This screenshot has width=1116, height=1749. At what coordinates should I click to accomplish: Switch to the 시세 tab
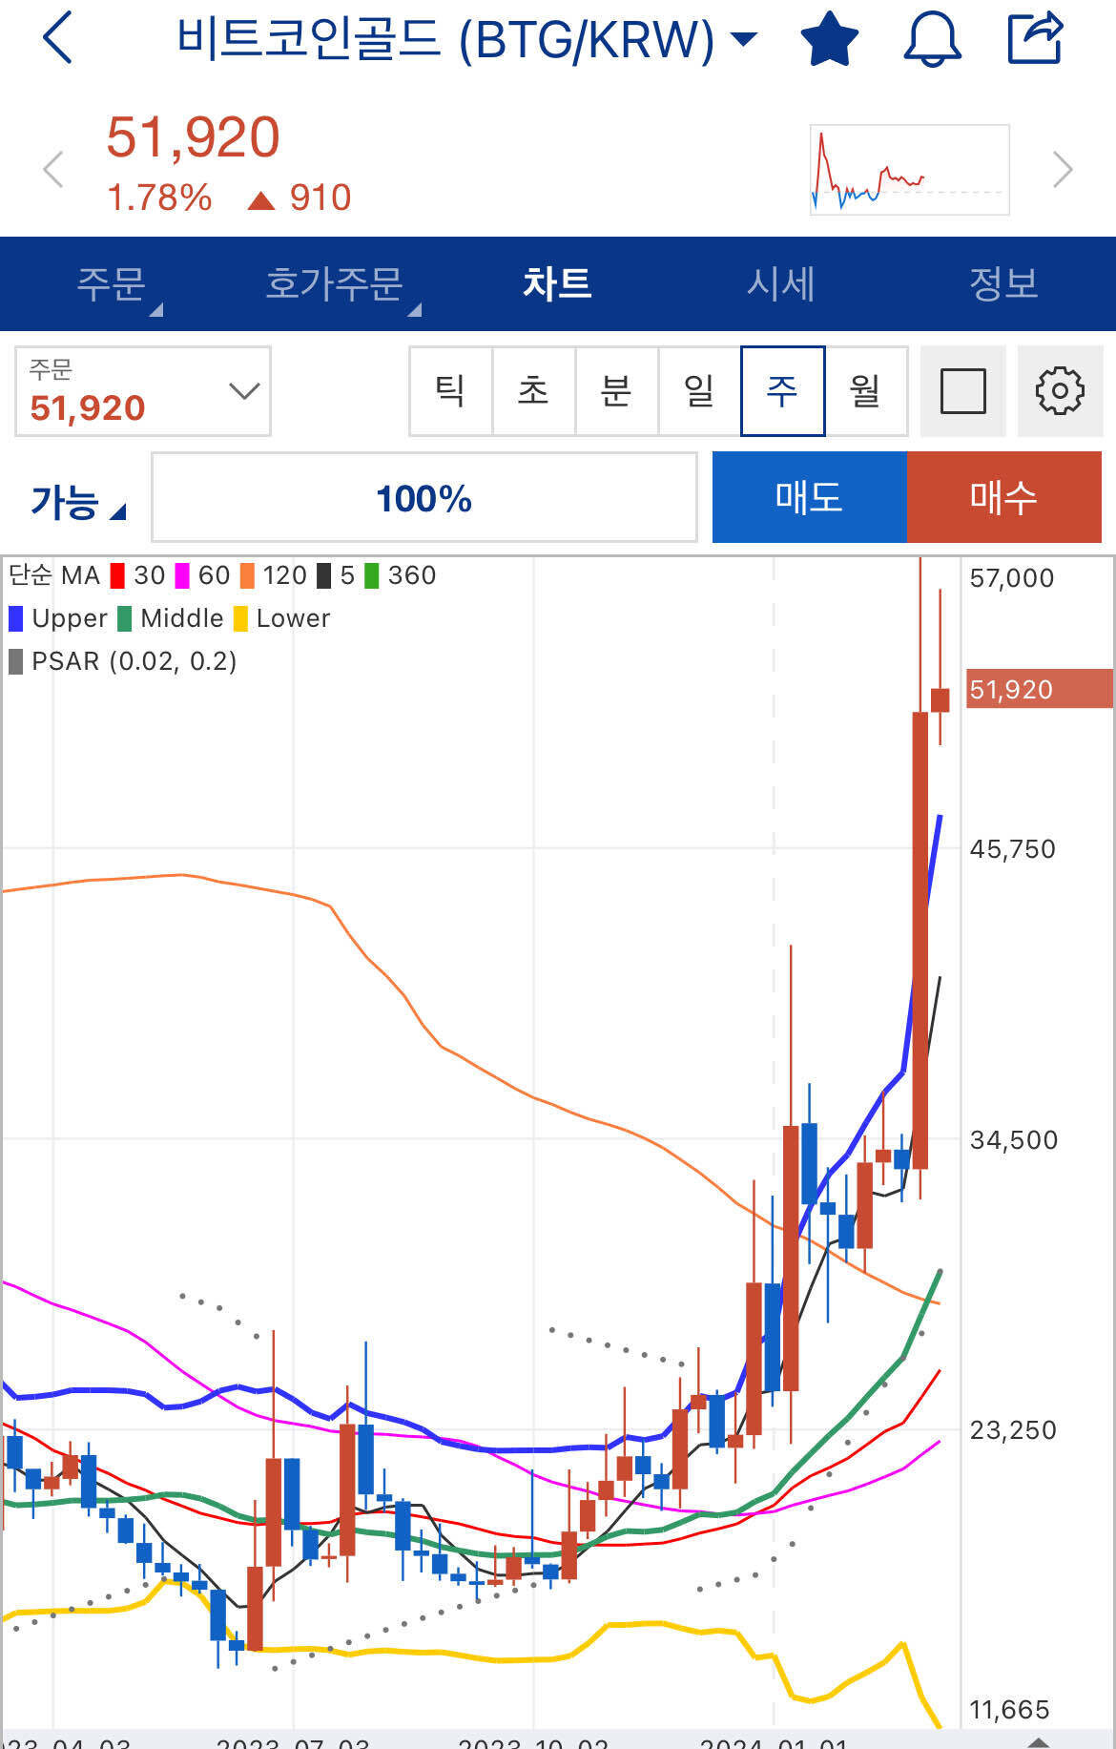click(780, 284)
